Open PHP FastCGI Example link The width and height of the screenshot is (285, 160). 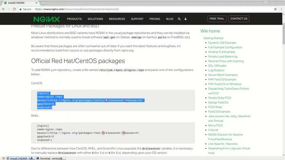coord(222,80)
